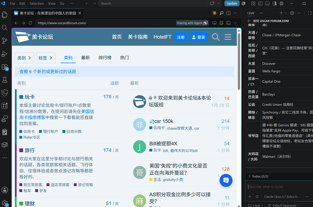Close the 美卡论坛 editor tab

[80, 13]
